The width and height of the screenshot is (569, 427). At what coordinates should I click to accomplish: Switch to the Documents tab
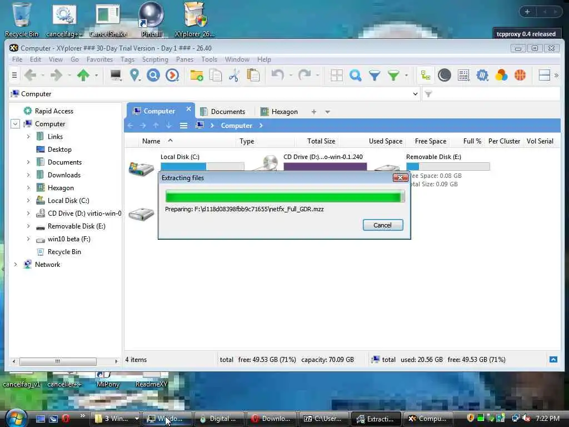(223, 111)
